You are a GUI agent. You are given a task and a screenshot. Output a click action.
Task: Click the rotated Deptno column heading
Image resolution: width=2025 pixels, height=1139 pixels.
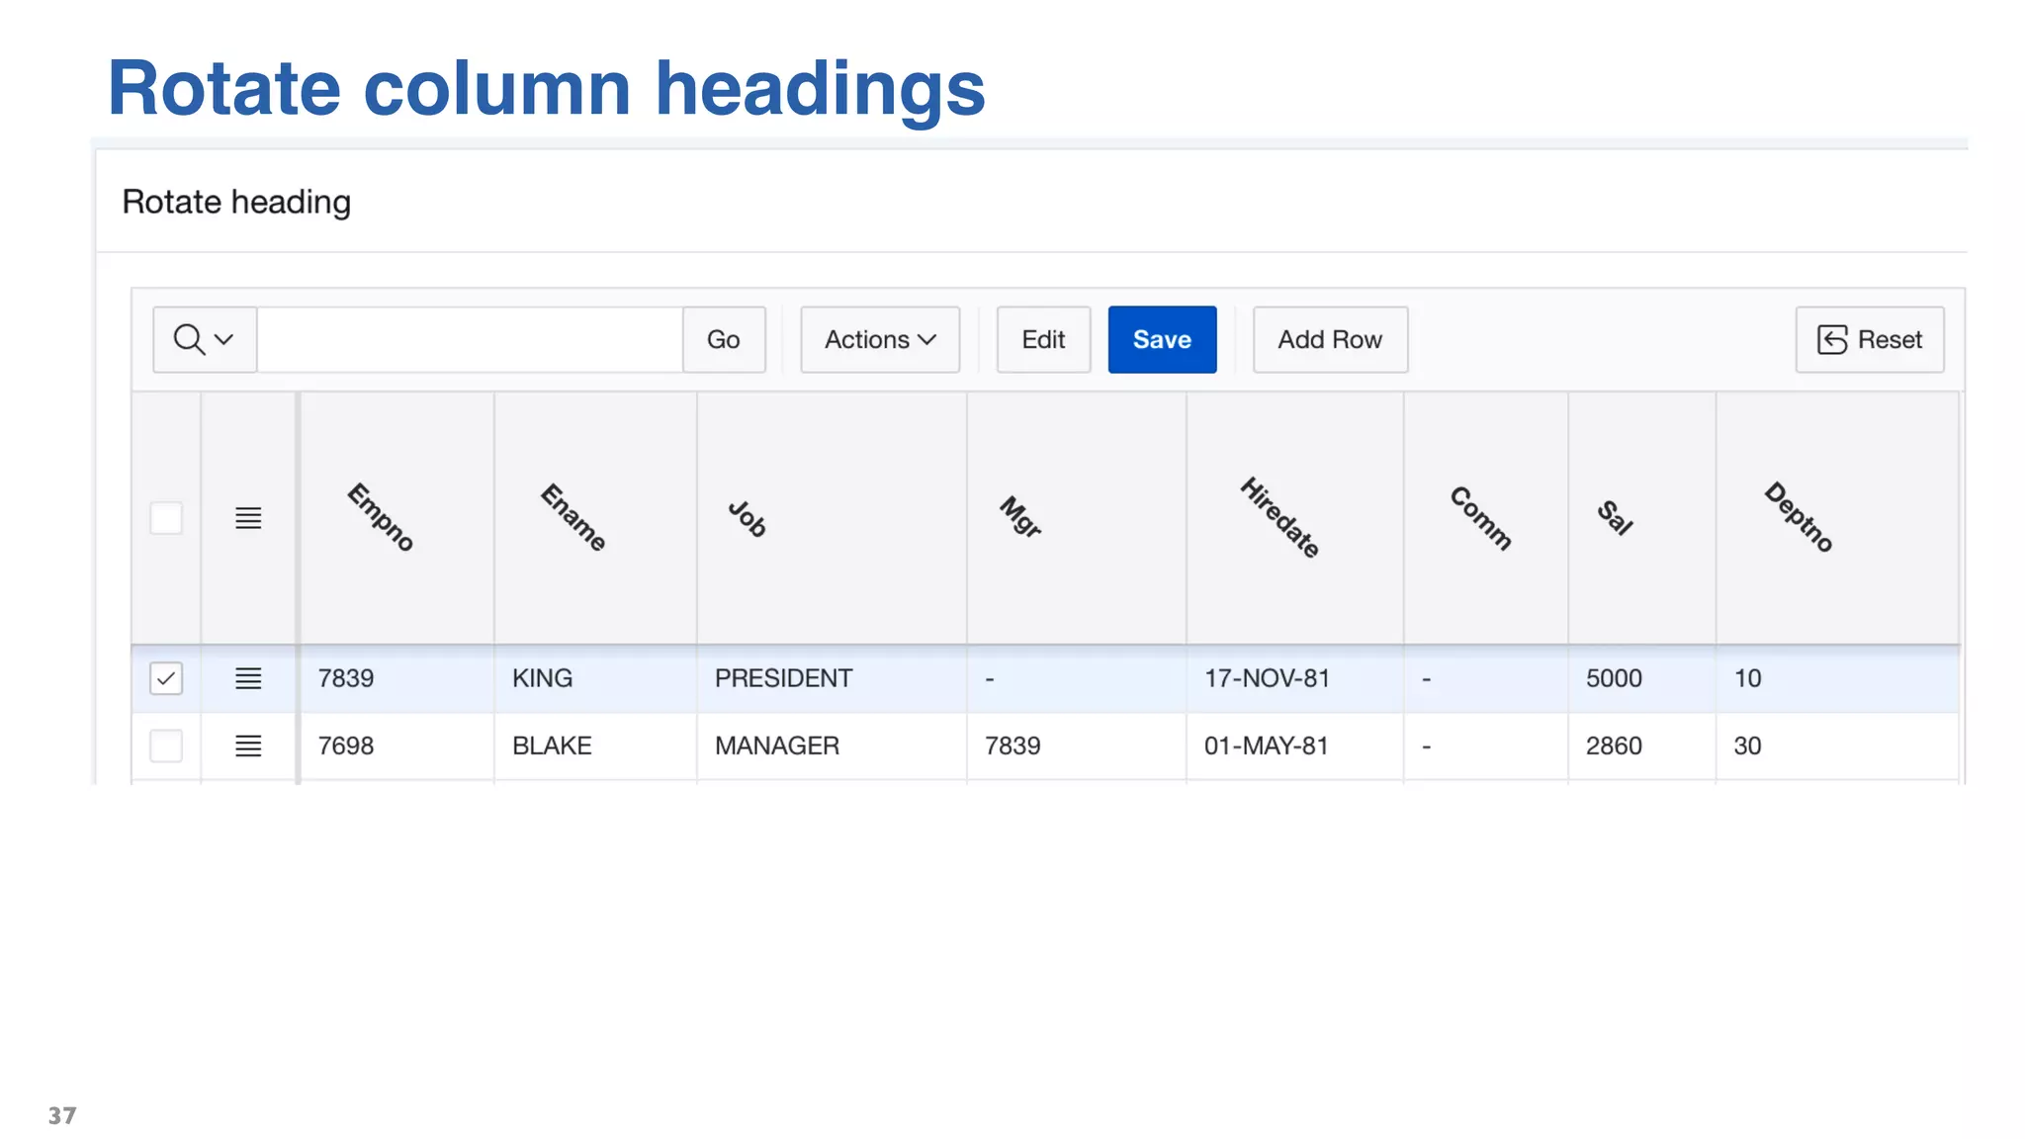(x=1800, y=517)
